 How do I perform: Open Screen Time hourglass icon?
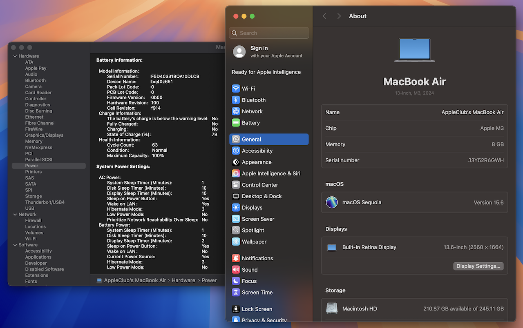tap(236, 293)
